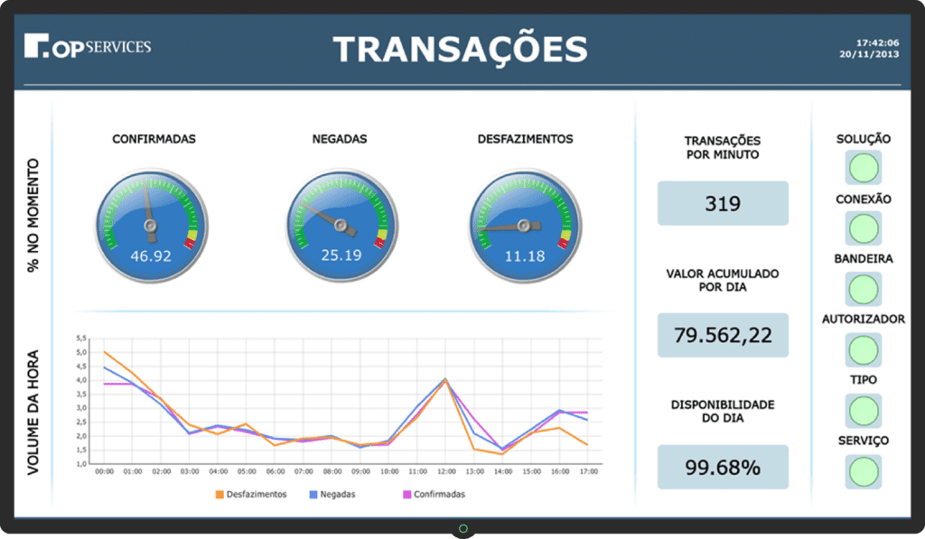The width and height of the screenshot is (925, 539).
Task: Click the Conexão status light
Action: [862, 226]
